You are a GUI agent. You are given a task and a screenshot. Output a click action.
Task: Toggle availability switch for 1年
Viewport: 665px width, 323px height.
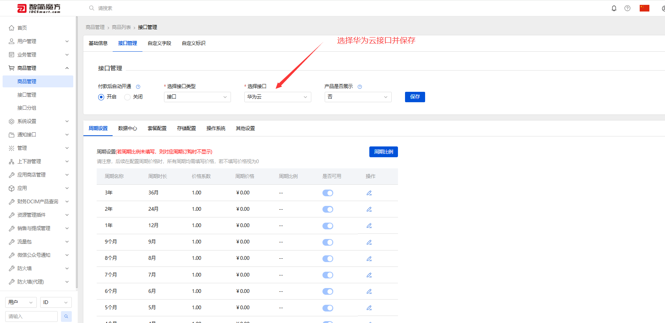328,226
